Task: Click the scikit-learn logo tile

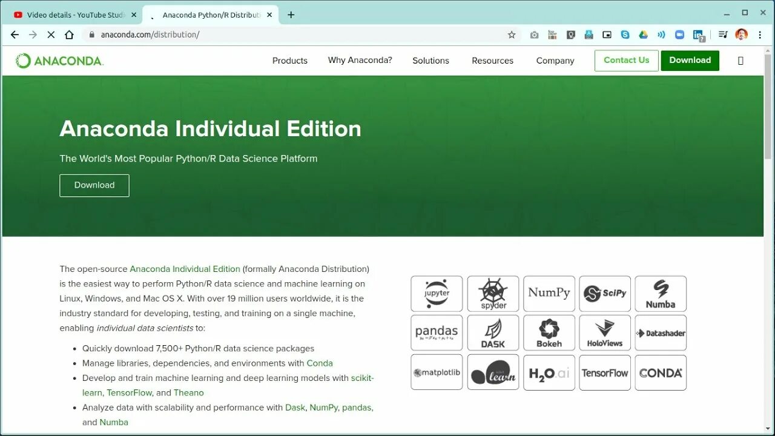Action: tap(493, 372)
